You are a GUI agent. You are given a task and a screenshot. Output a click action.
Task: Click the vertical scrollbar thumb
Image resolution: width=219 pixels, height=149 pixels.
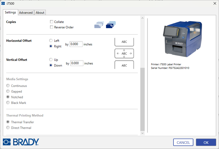(x=143, y=99)
